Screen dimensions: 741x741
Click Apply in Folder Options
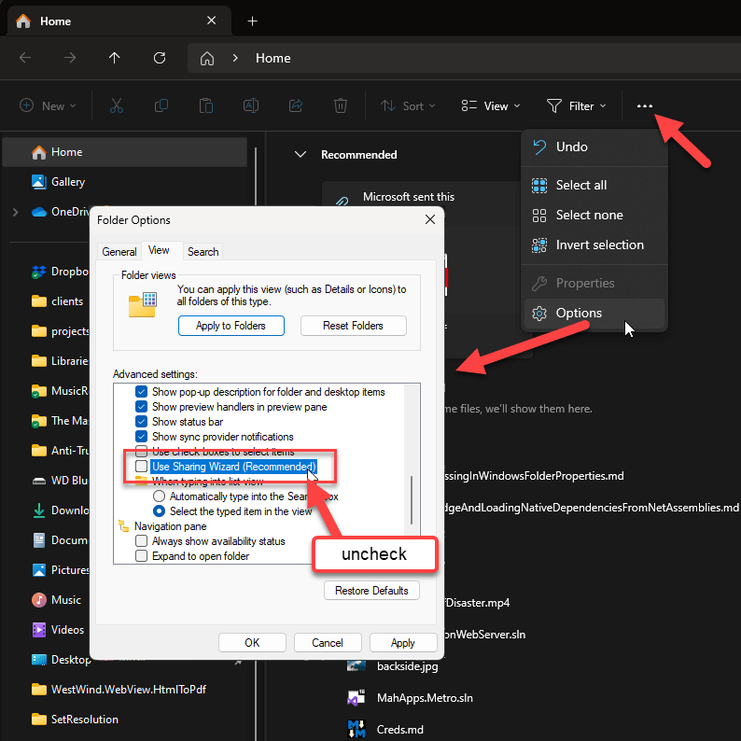[403, 643]
